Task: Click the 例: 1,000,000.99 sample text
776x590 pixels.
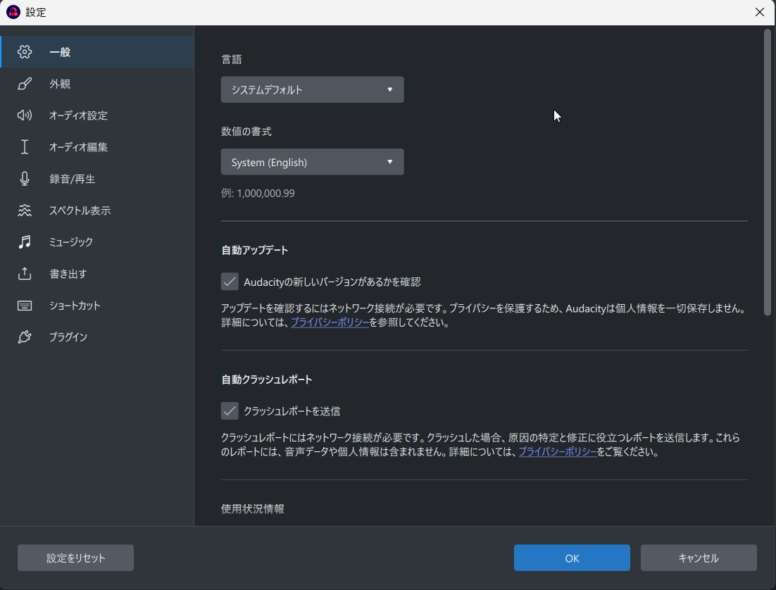Action: (258, 193)
